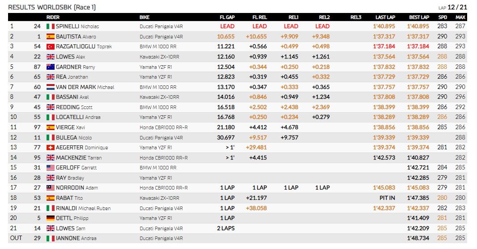The height and width of the screenshot is (249, 477).
Task: Click the Italian flag beside SPINELLI Nicholas
Action: coord(50,26)
